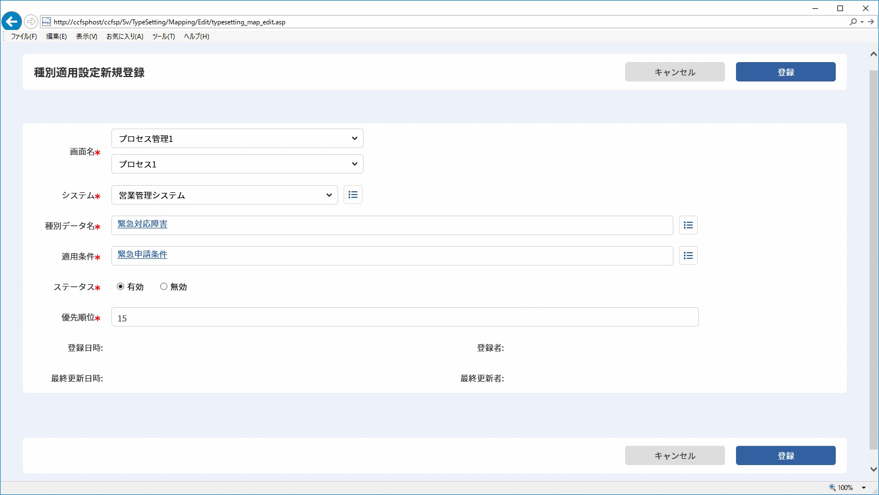879x495 pixels.
Task: Open the 編集(E) menu
Action: tap(57, 37)
